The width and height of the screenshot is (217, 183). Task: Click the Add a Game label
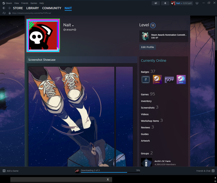click(x=13, y=171)
